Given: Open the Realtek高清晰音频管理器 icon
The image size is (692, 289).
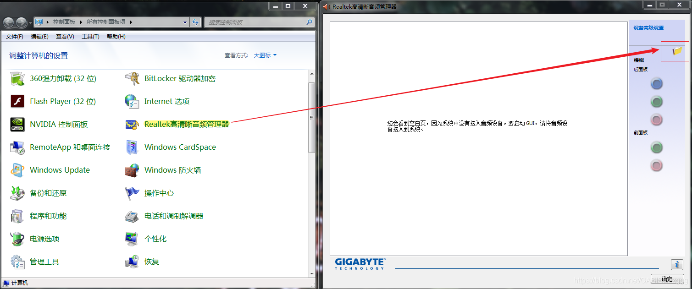Looking at the screenshot, I should click(132, 124).
